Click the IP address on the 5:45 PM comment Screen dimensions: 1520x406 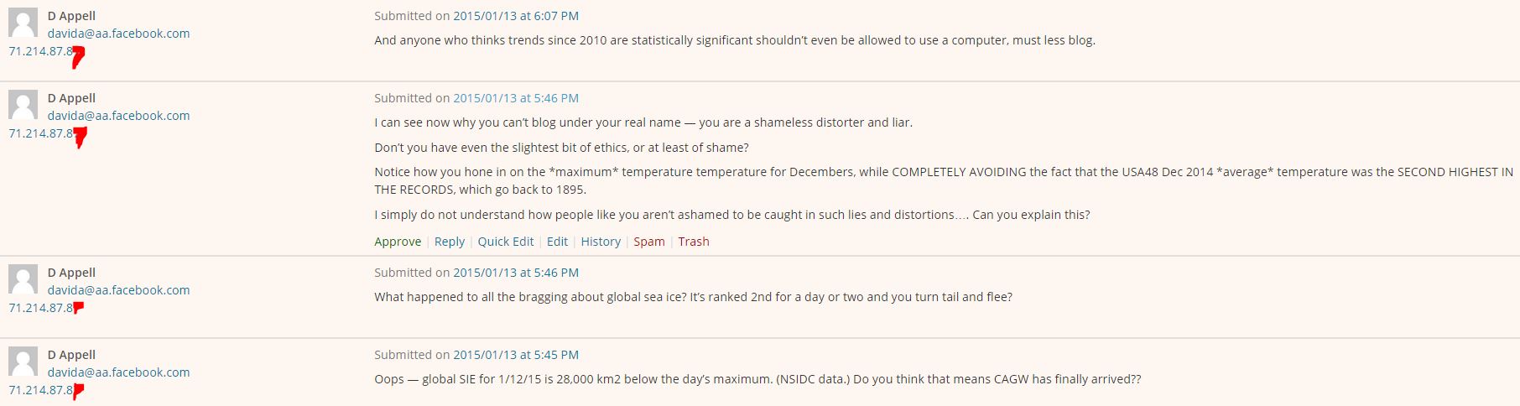click(40, 390)
